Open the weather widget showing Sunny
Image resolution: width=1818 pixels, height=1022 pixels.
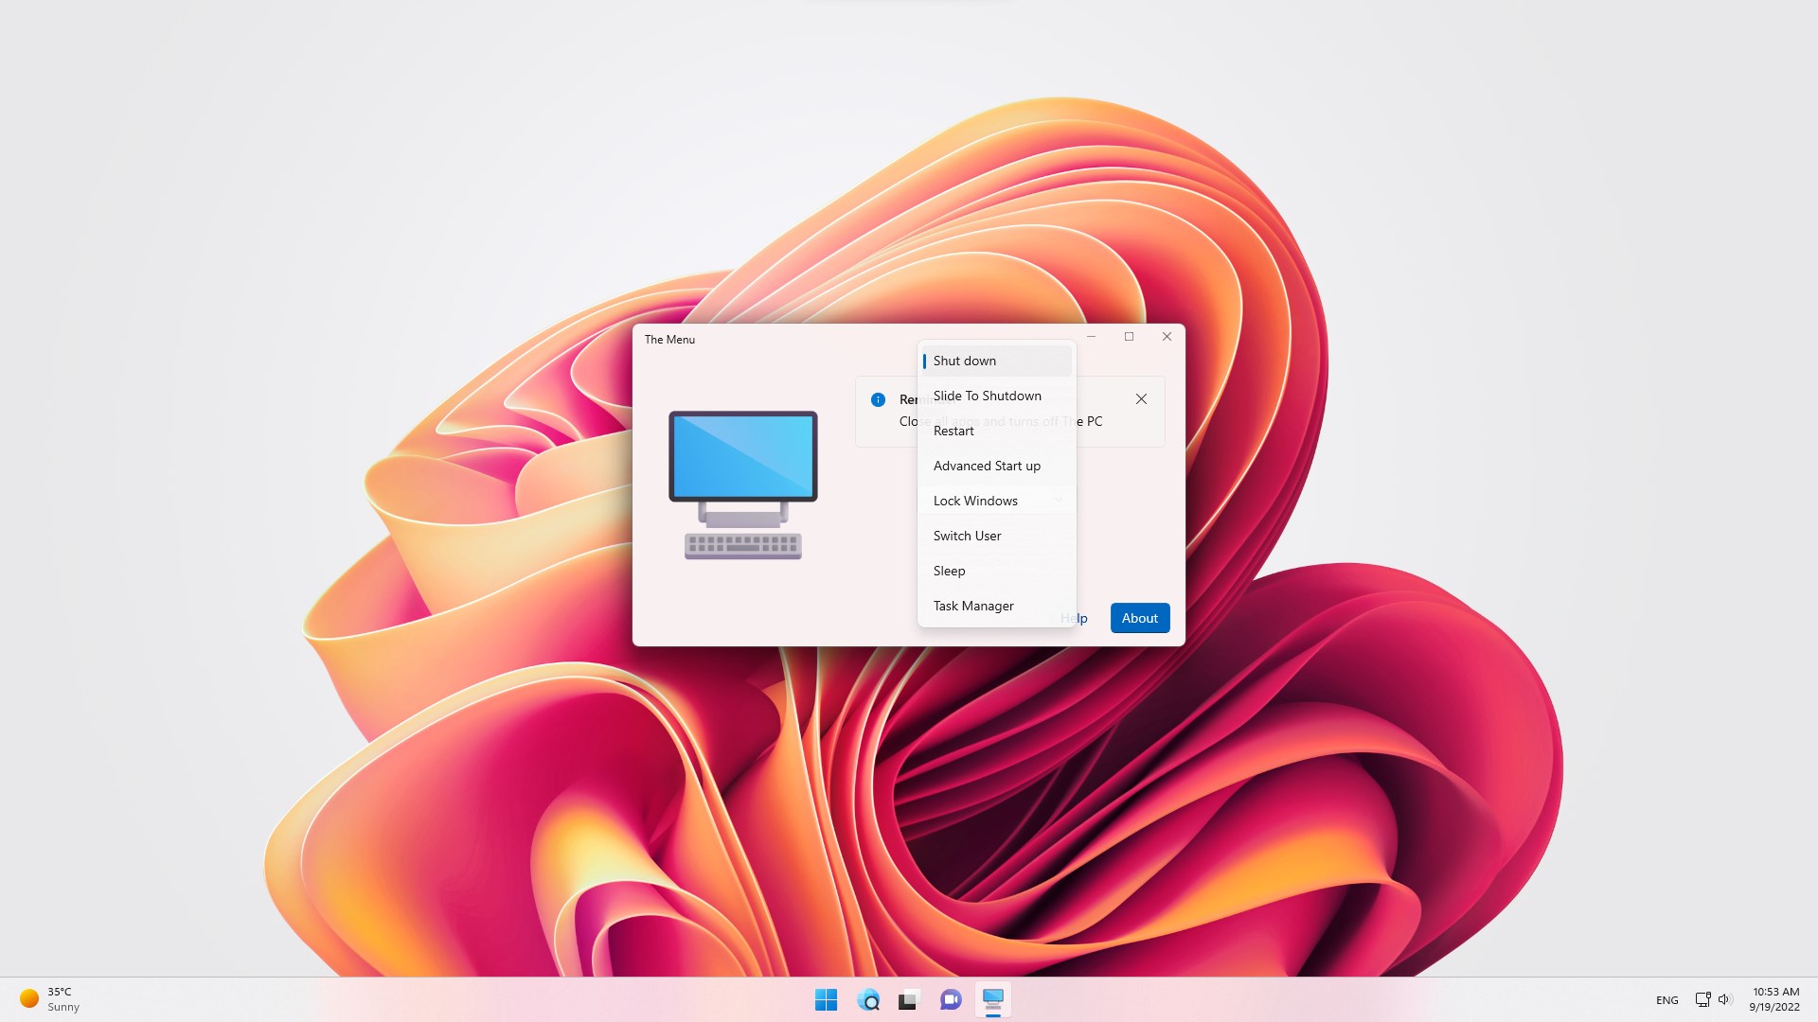50,999
